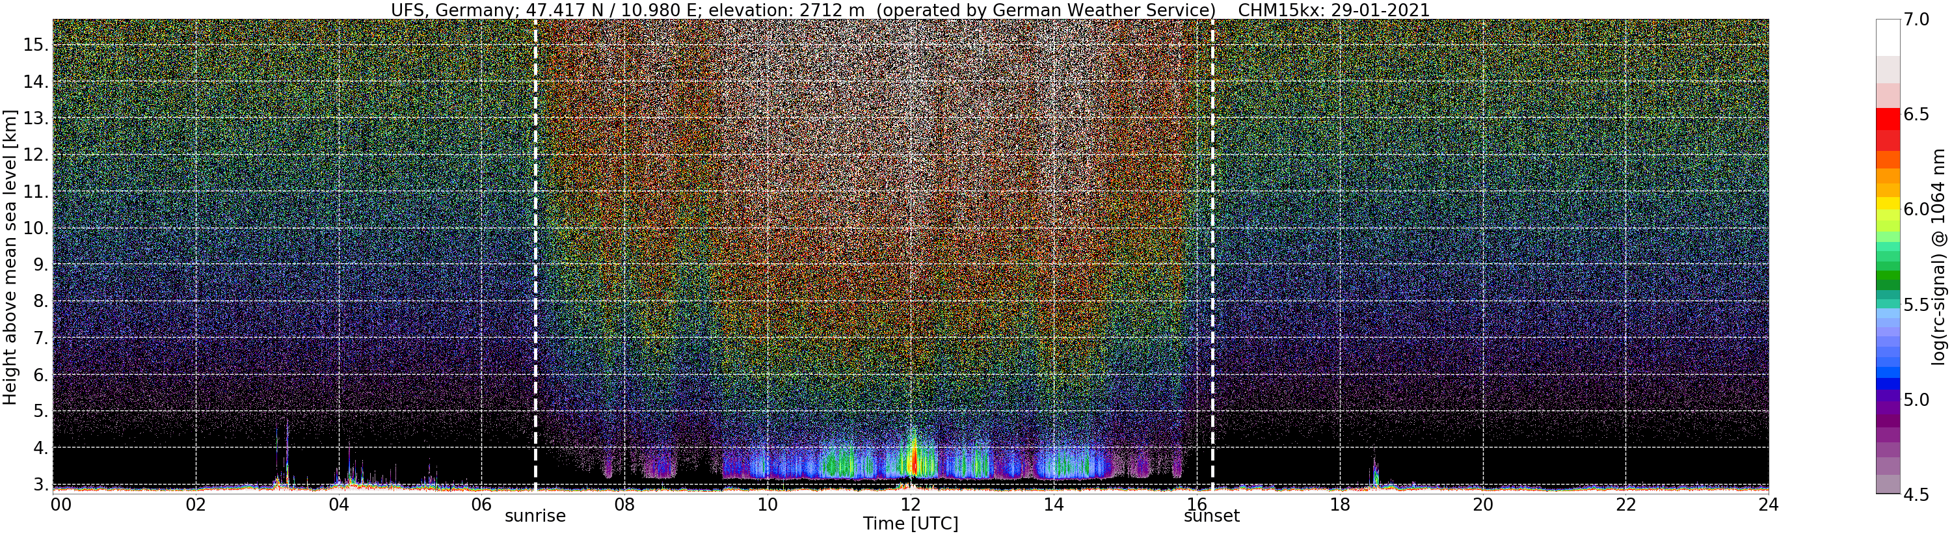Screen dimensions: 1952x536
Task: Click the 'log(rc-signal) @ 1064 nm' colorbar label
Action: (1937, 256)
